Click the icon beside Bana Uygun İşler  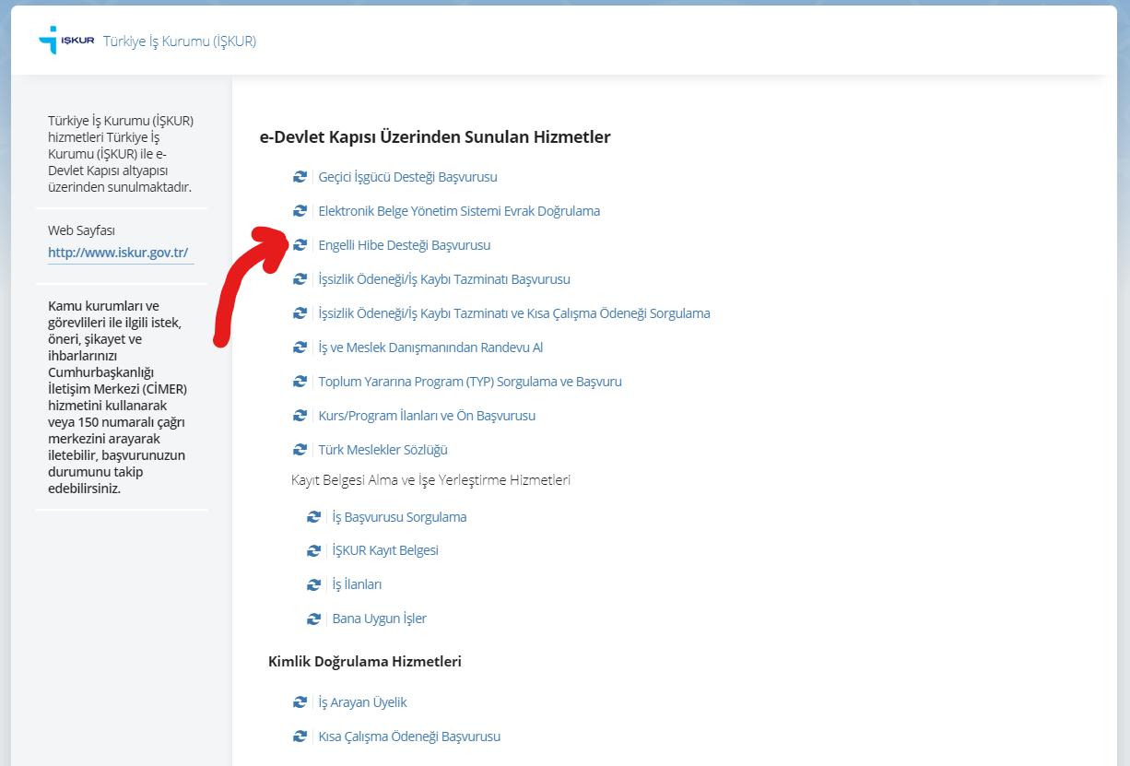pyautogui.click(x=313, y=619)
